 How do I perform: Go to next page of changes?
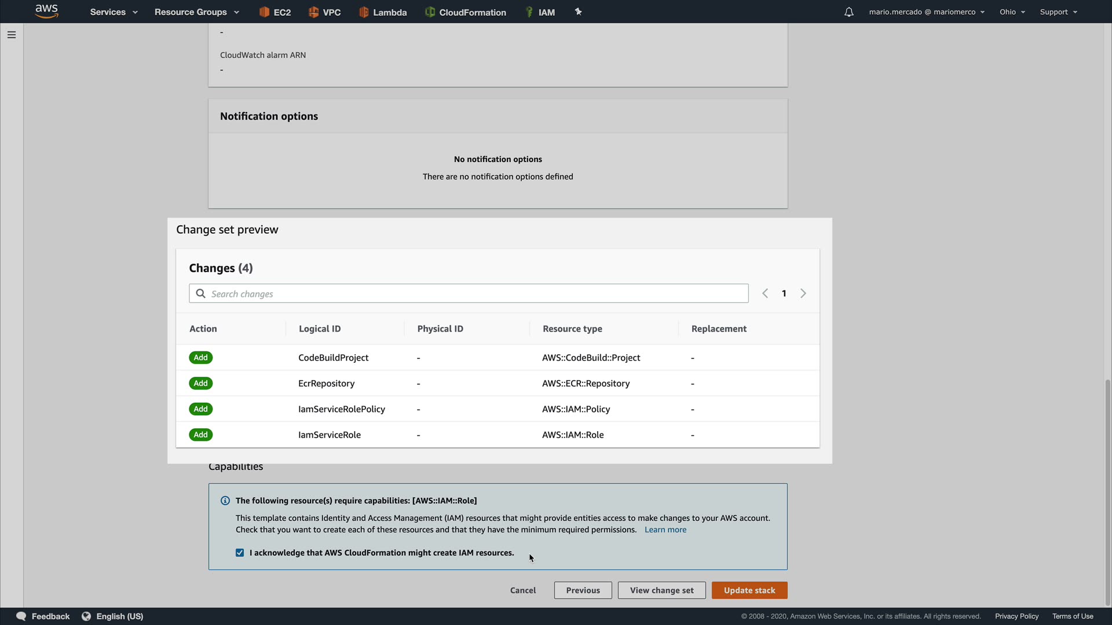(x=803, y=293)
